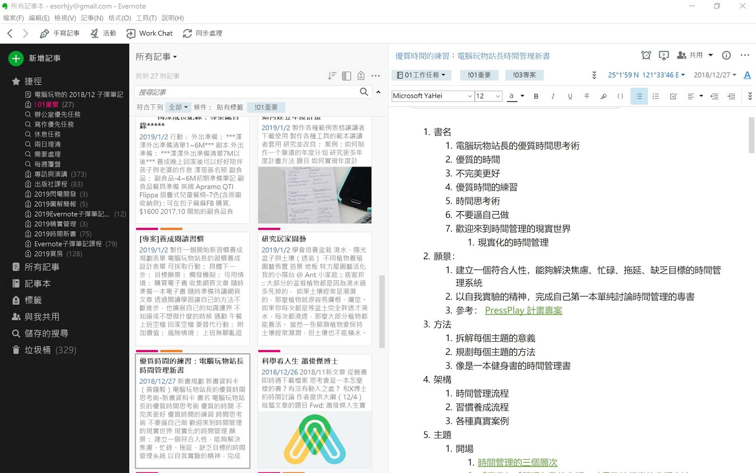
Task: Open 全部 match dropdown
Action: (x=179, y=107)
